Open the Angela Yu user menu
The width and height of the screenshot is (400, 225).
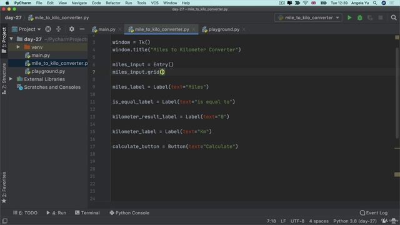(x=360, y=3)
